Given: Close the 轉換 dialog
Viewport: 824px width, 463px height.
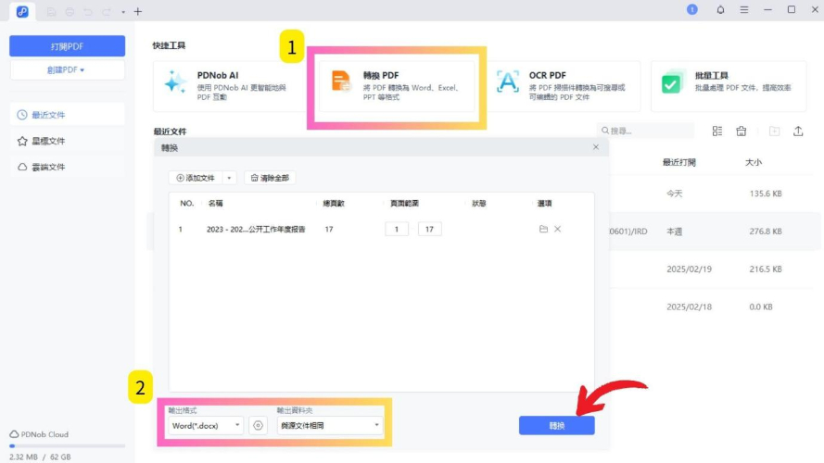Looking at the screenshot, I should click(x=596, y=147).
